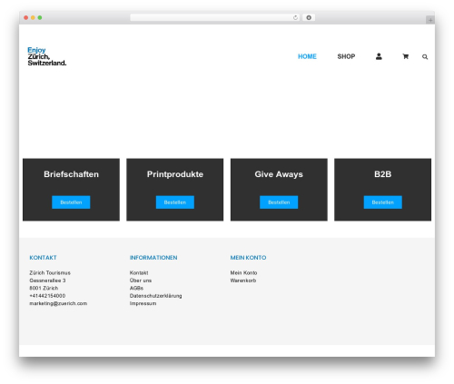Select the Printprodukte card title
454x384 pixels.
tap(175, 174)
